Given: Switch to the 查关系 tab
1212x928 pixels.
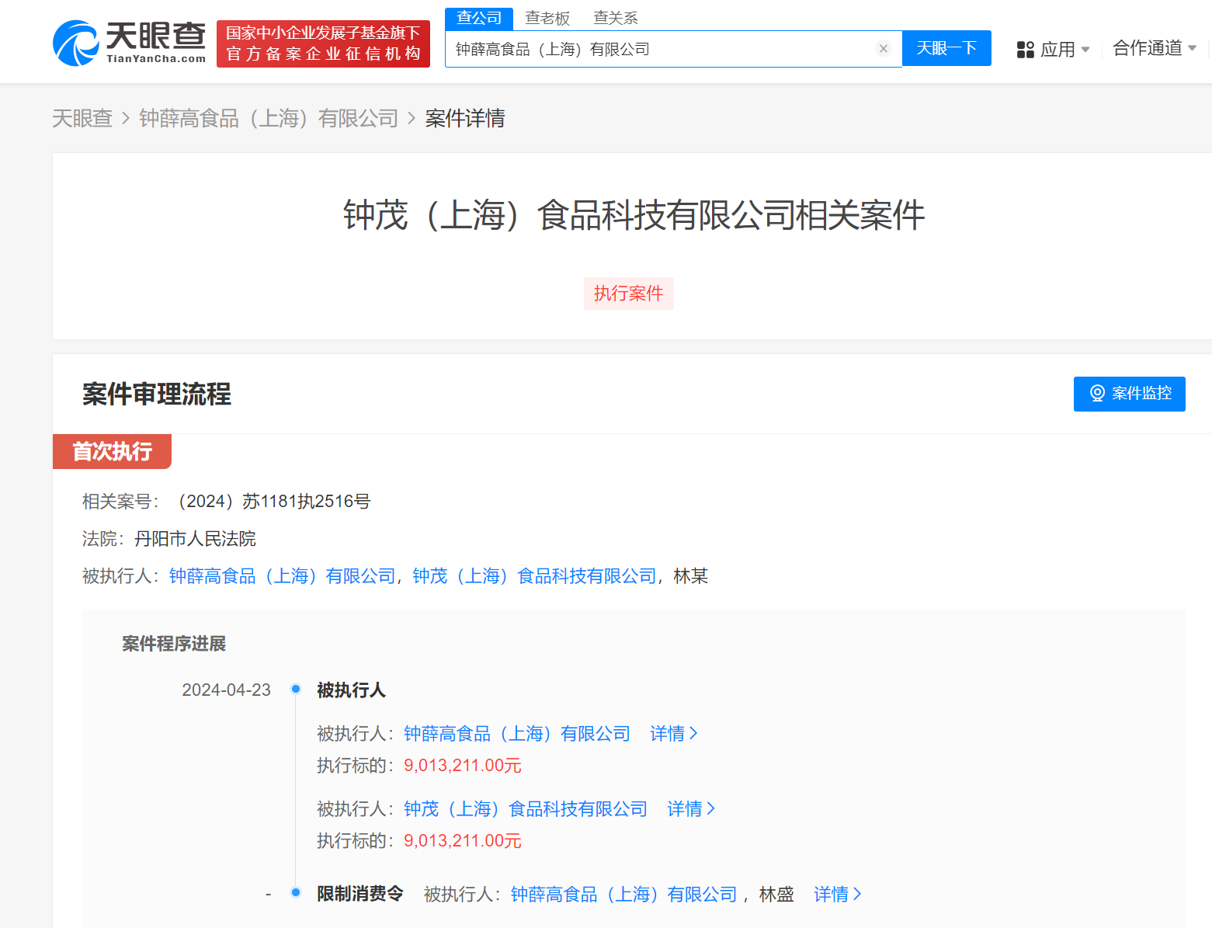Looking at the screenshot, I should (x=615, y=18).
